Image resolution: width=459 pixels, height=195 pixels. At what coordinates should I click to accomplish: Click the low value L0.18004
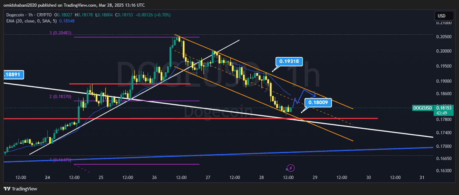pos(105,15)
